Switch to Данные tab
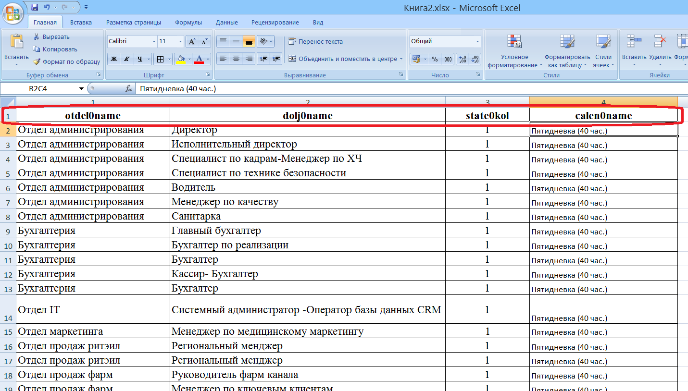The width and height of the screenshot is (688, 391). [x=227, y=22]
